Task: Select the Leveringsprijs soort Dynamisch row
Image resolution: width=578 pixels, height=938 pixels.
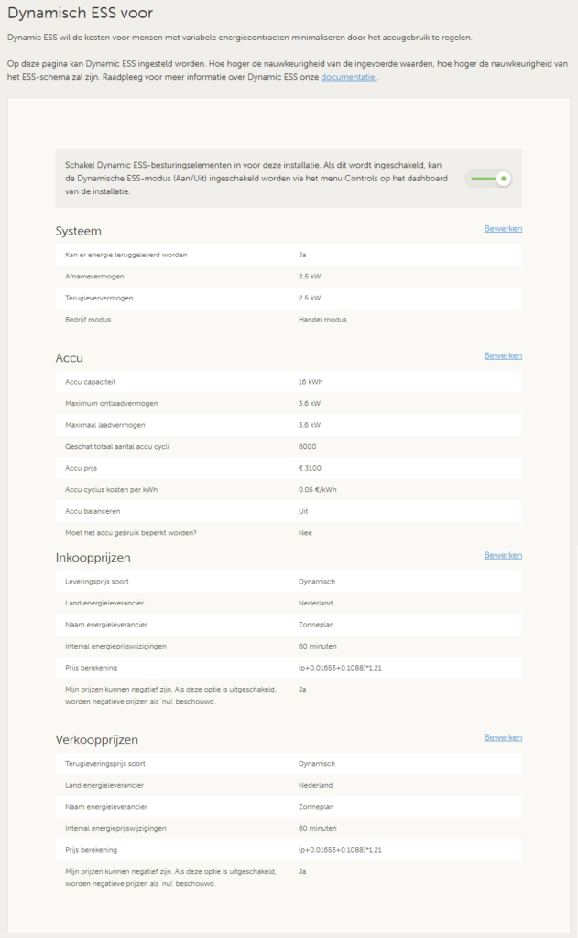Action: (289, 582)
